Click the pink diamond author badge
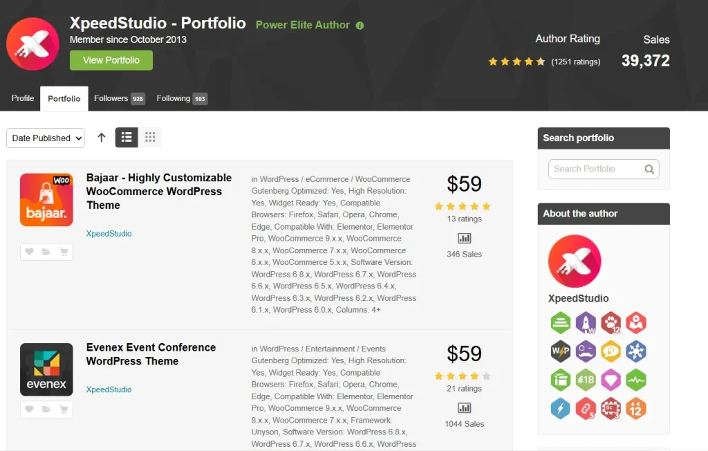708x451 pixels. [x=611, y=380]
